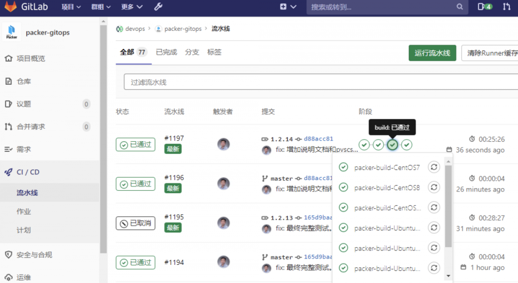Click the packer-gitops breadcrumb link

pyautogui.click(x=183, y=29)
